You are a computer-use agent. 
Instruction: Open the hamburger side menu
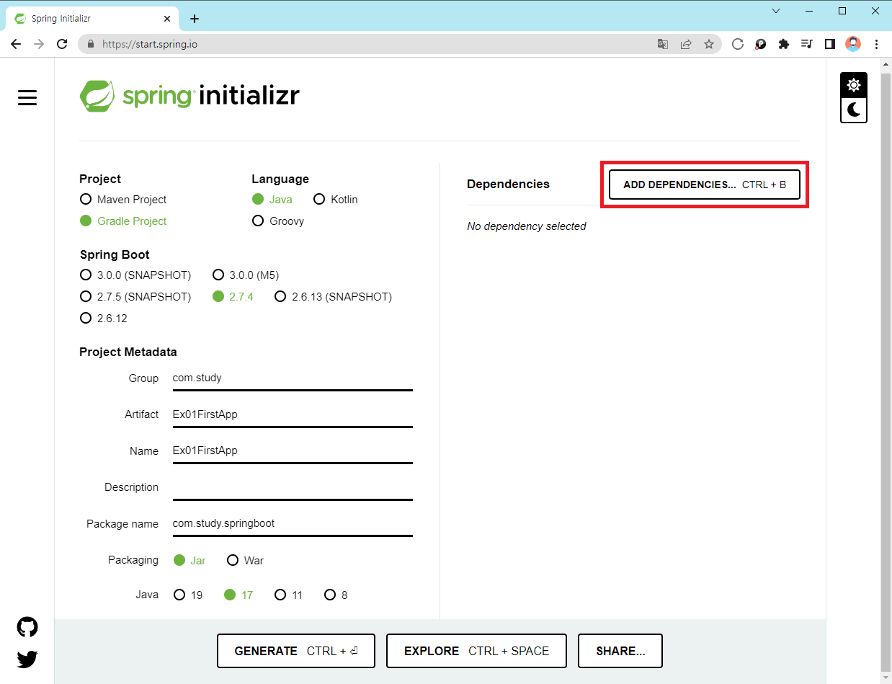coord(27,97)
